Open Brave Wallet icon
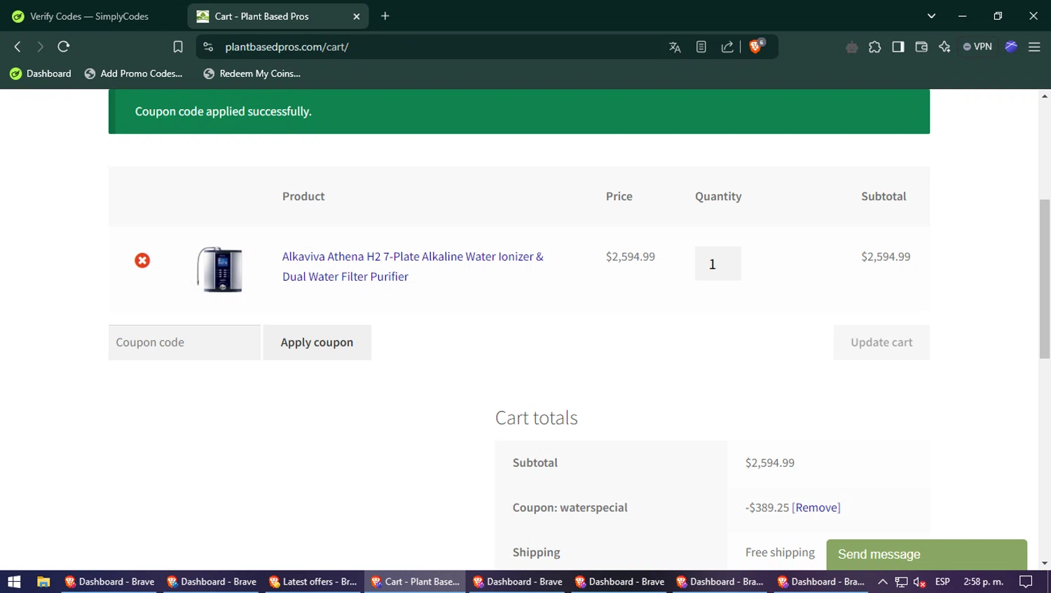The image size is (1051, 593). pos(921,47)
